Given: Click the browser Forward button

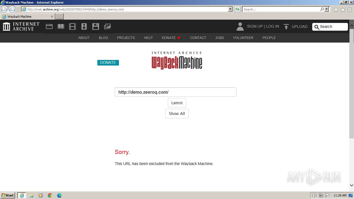Looking at the screenshot, I should point(12,9).
